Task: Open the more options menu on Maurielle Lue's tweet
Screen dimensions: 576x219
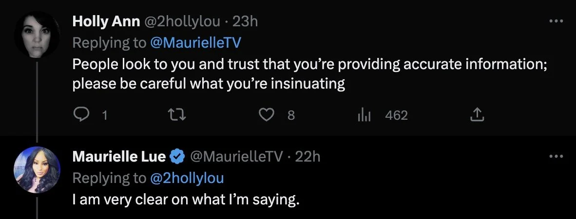Action: pyautogui.click(x=556, y=157)
